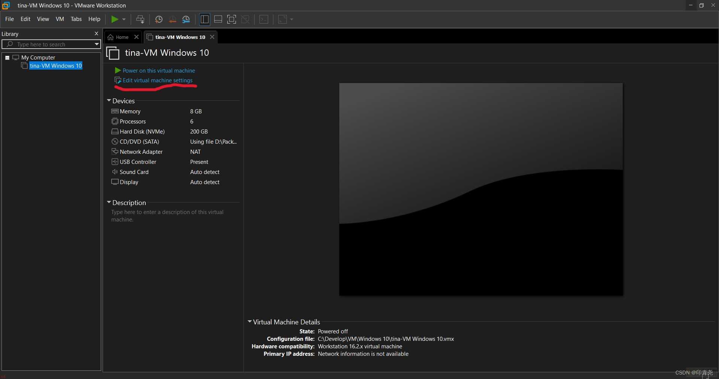Click the Using file D:\Pack... value
Viewport: 719px width, 379px height.
coord(213,142)
